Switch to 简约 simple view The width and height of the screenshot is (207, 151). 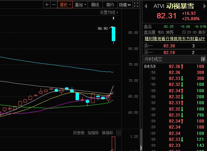[x=110, y=5]
